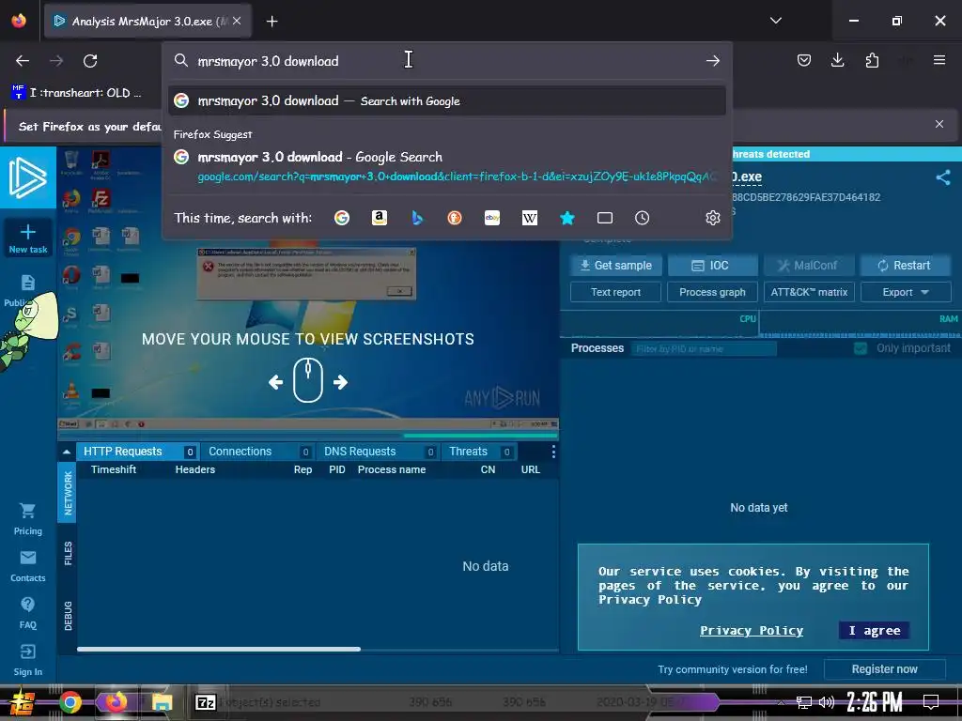This screenshot has height=721, width=962.
Task: Search this time with Amazon
Action: (380, 218)
